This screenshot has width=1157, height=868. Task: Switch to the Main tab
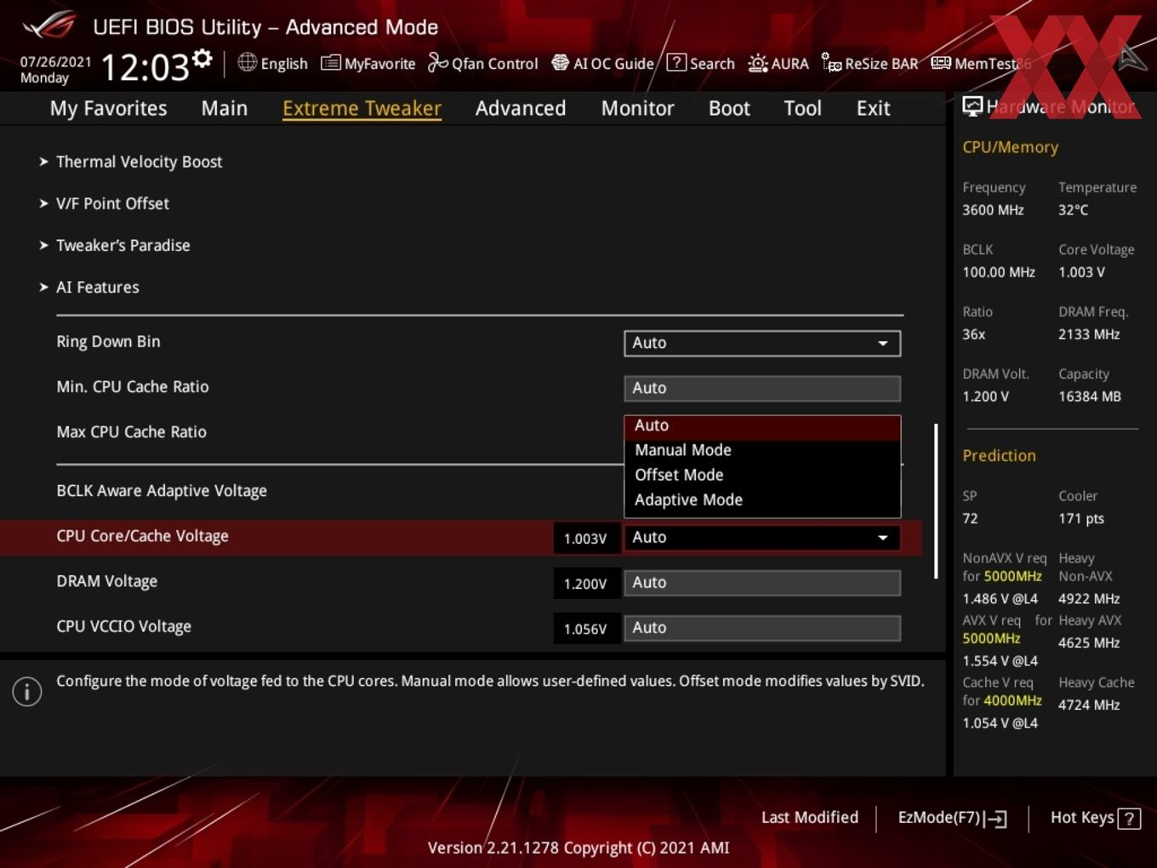[x=225, y=108]
